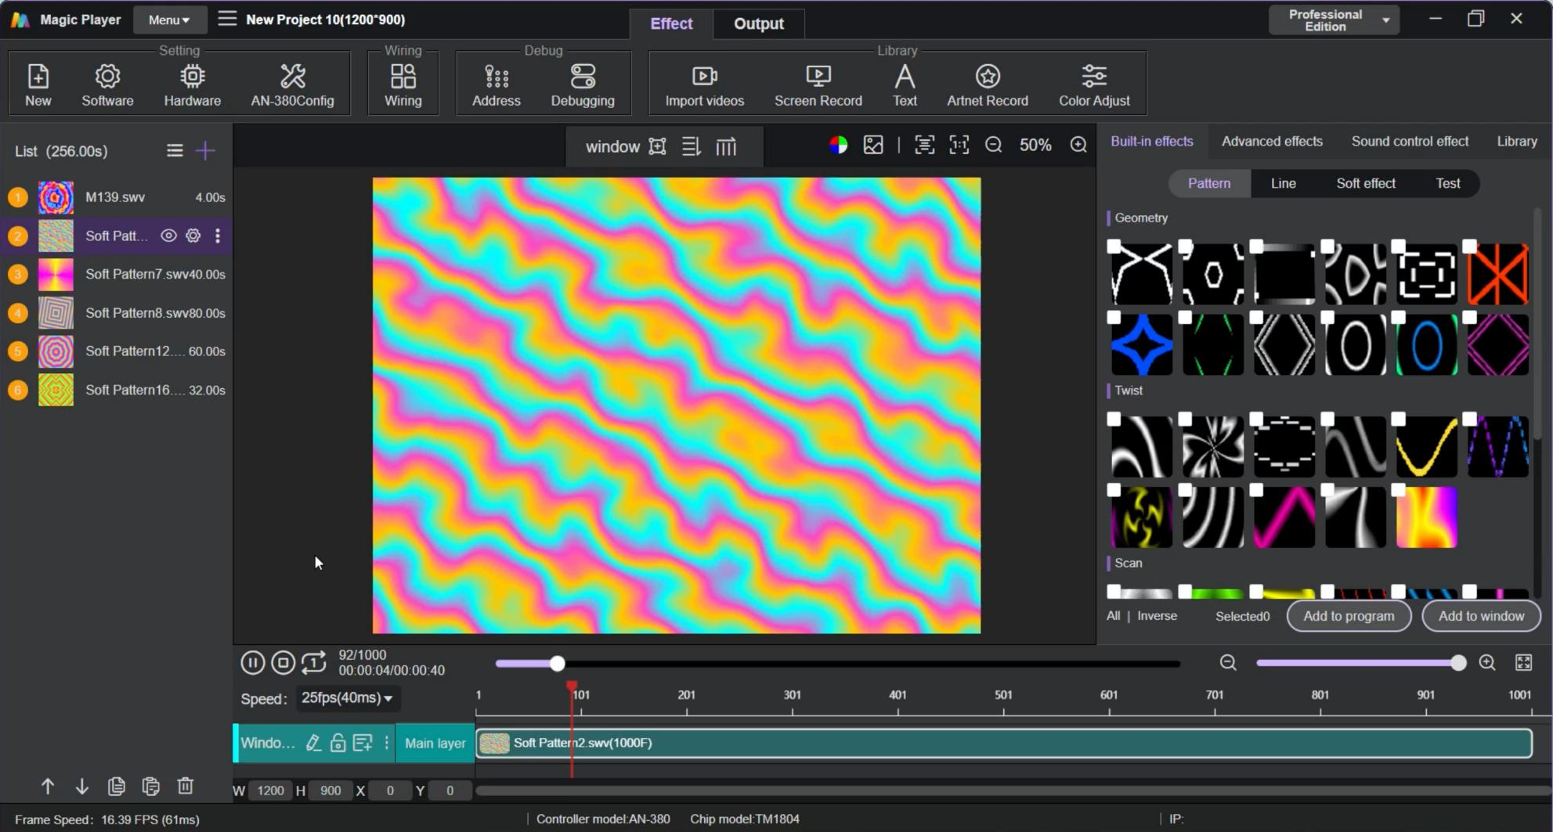
Task: Open the Advanced effects tab
Action: click(x=1272, y=142)
